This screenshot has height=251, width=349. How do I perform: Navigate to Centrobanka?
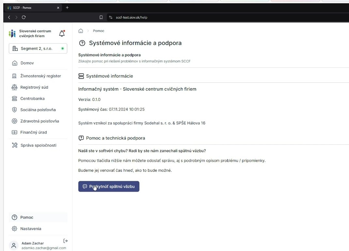(32, 98)
